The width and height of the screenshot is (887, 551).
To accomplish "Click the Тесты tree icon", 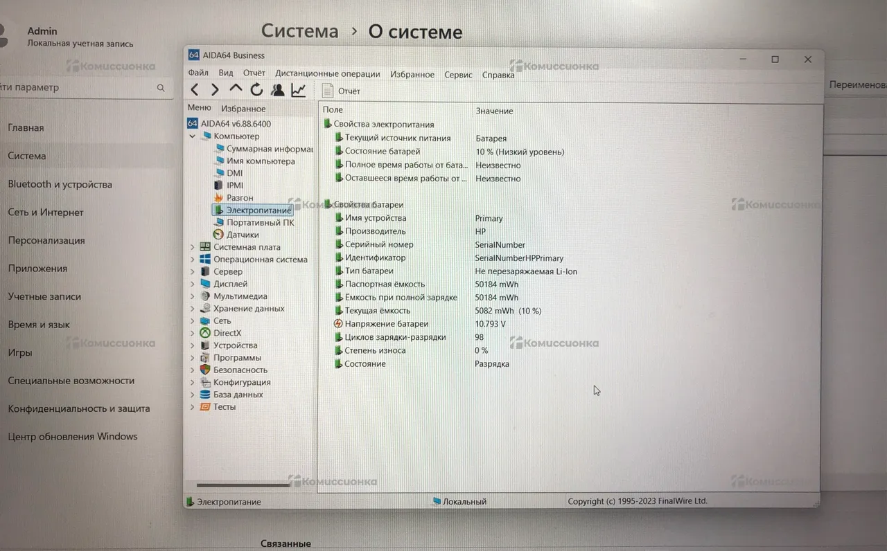I will [x=205, y=407].
